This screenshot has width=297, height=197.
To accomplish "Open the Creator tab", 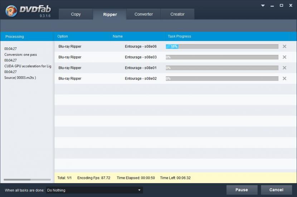I will [177, 14].
